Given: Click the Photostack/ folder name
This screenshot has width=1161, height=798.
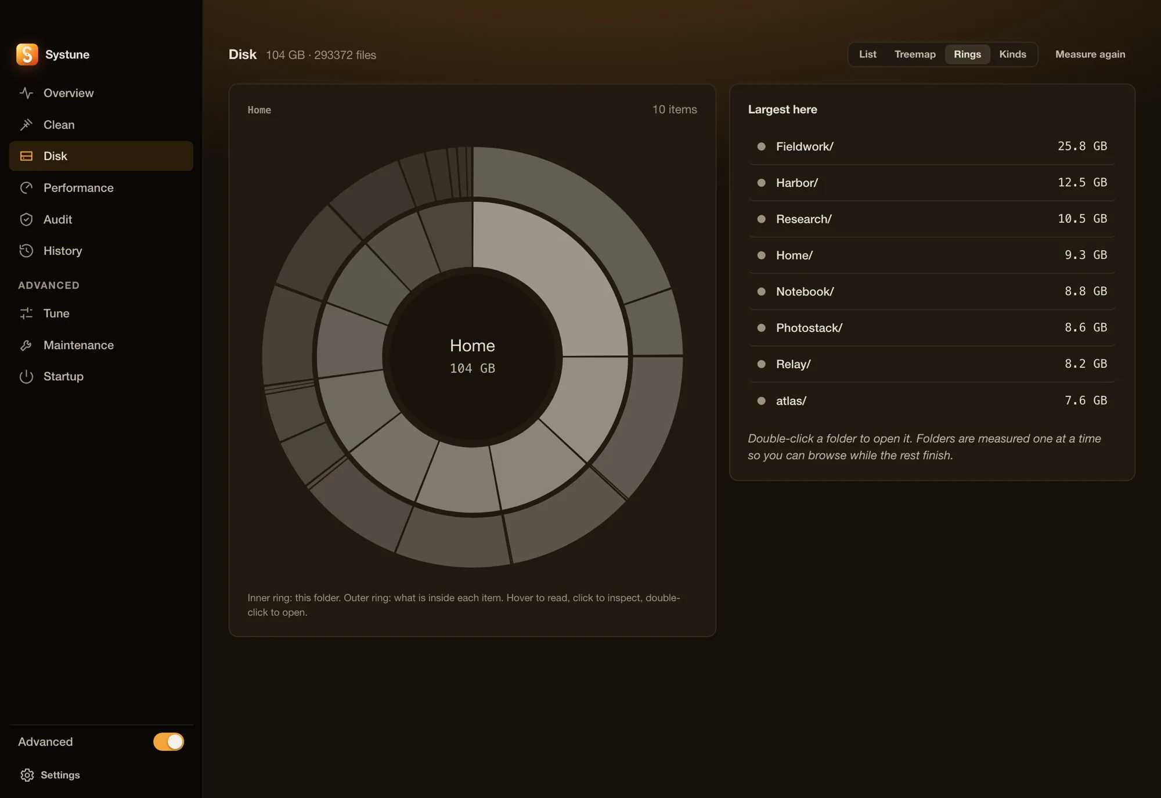Looking at the screenshot, I should [x=809, y=328].
